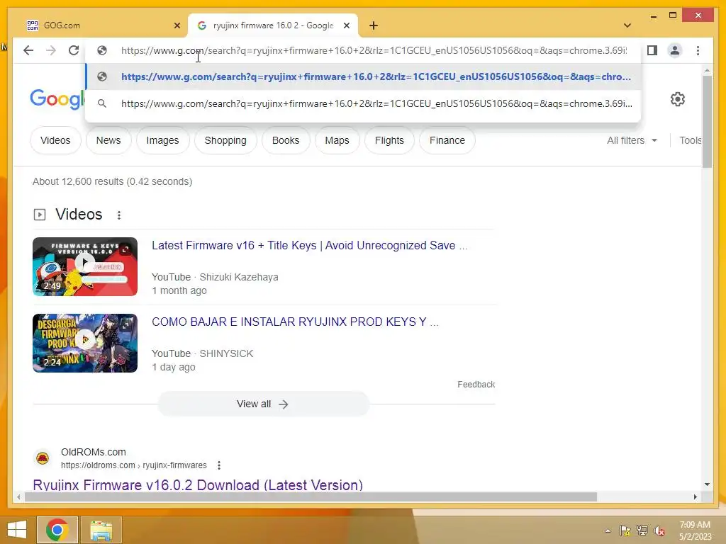Image resolution: width=726 pixels, height=544 pixels.
Task: Open the Chrome three-dot menu
Action: point(698,50)
